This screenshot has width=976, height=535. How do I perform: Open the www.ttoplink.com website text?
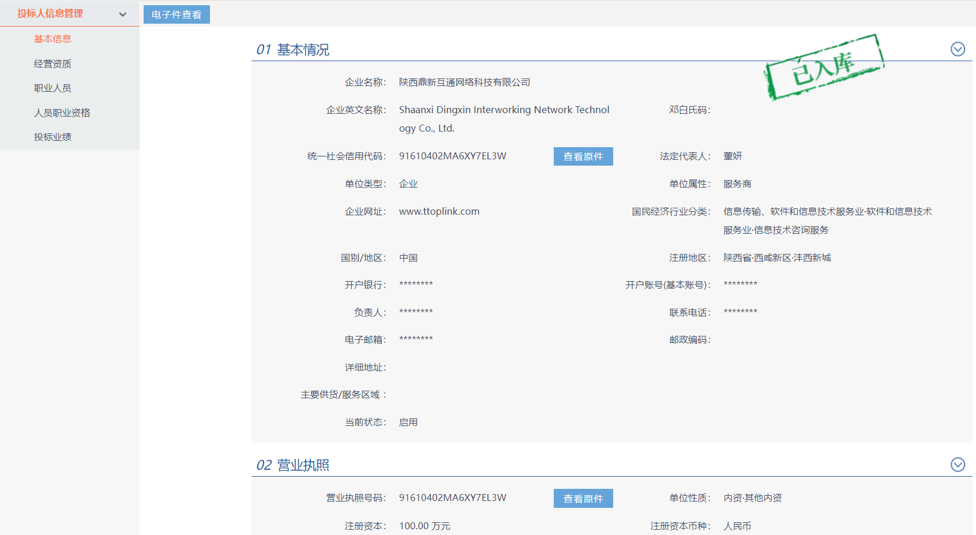click(x=439, y=211)
